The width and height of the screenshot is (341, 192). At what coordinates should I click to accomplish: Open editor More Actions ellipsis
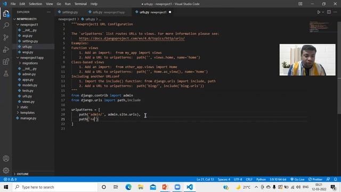point(335,12)
